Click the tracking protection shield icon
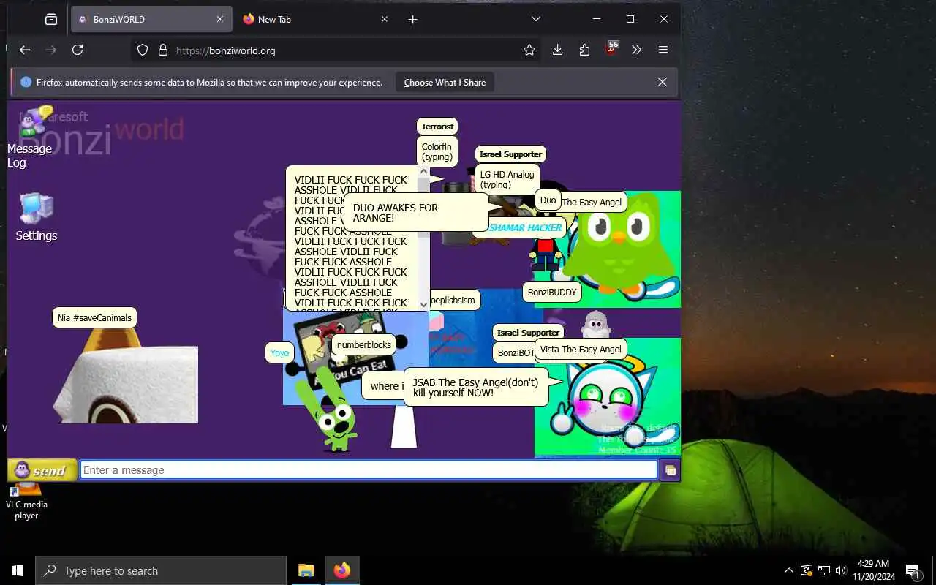The image size is (936, 585). 143,50
